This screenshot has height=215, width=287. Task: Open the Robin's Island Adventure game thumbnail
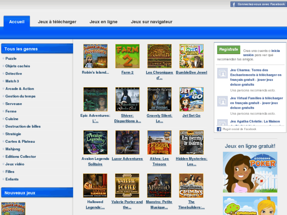click(x=96, y=56)
